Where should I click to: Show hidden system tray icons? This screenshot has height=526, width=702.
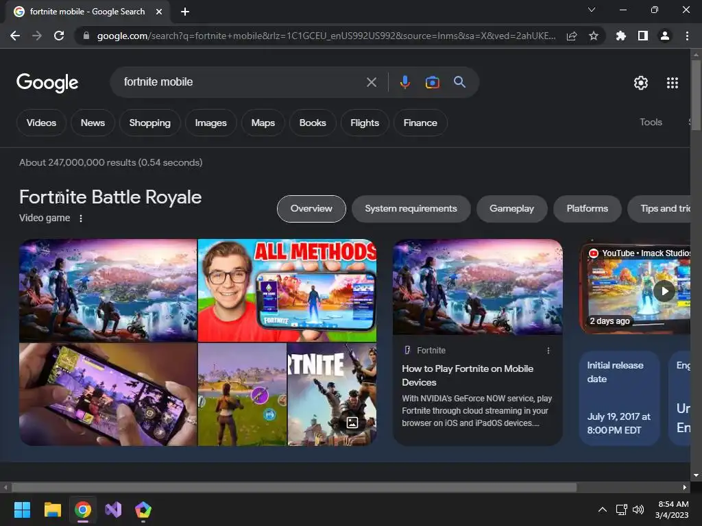pos(603,510)
